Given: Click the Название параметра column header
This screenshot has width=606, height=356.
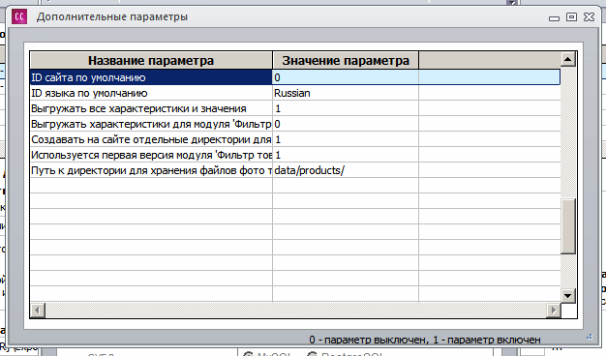Looking at the screenshot, I should tap(151, 60).
